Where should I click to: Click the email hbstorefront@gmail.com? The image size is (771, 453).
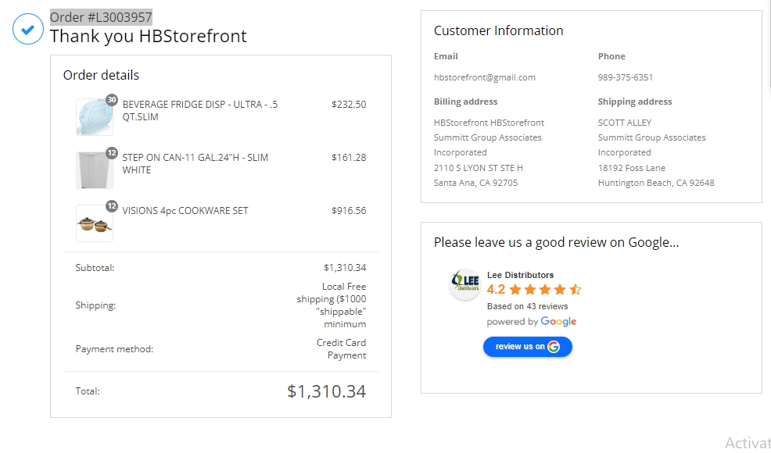coord(484,77)
